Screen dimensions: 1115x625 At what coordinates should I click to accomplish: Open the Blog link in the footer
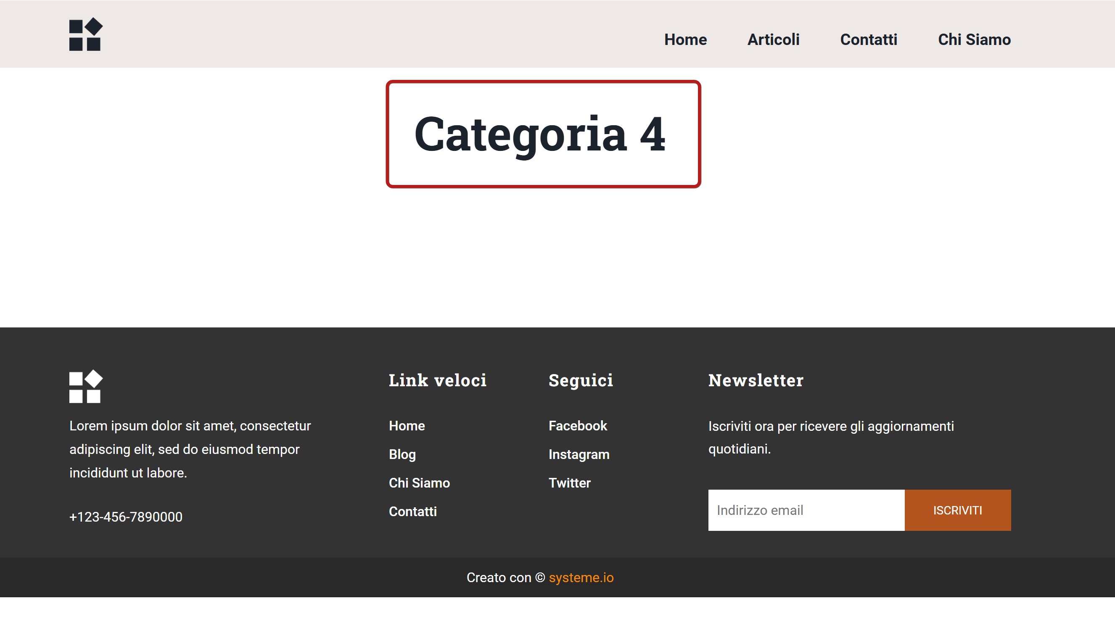tap(402, 454)
